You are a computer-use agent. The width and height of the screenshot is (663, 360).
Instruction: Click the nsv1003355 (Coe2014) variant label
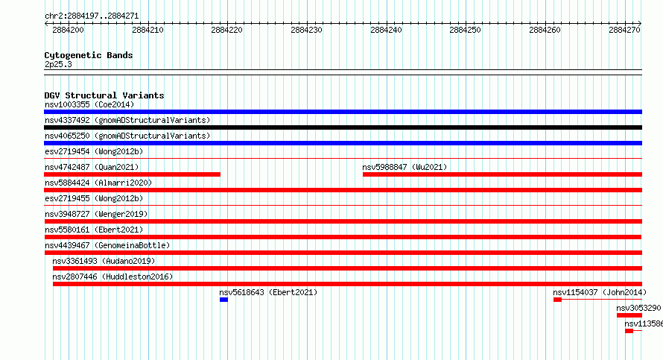pyautogui.click(x=89, y=104)
